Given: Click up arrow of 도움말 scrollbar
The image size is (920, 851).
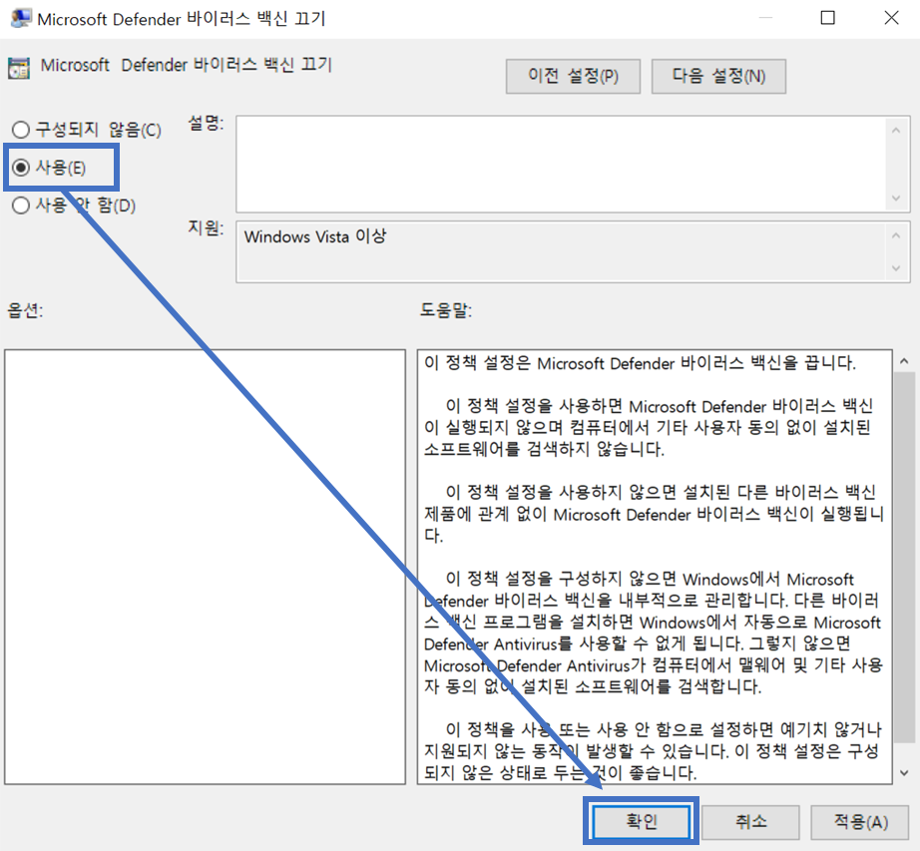Looking at the screenshot, I should (904, 361).
